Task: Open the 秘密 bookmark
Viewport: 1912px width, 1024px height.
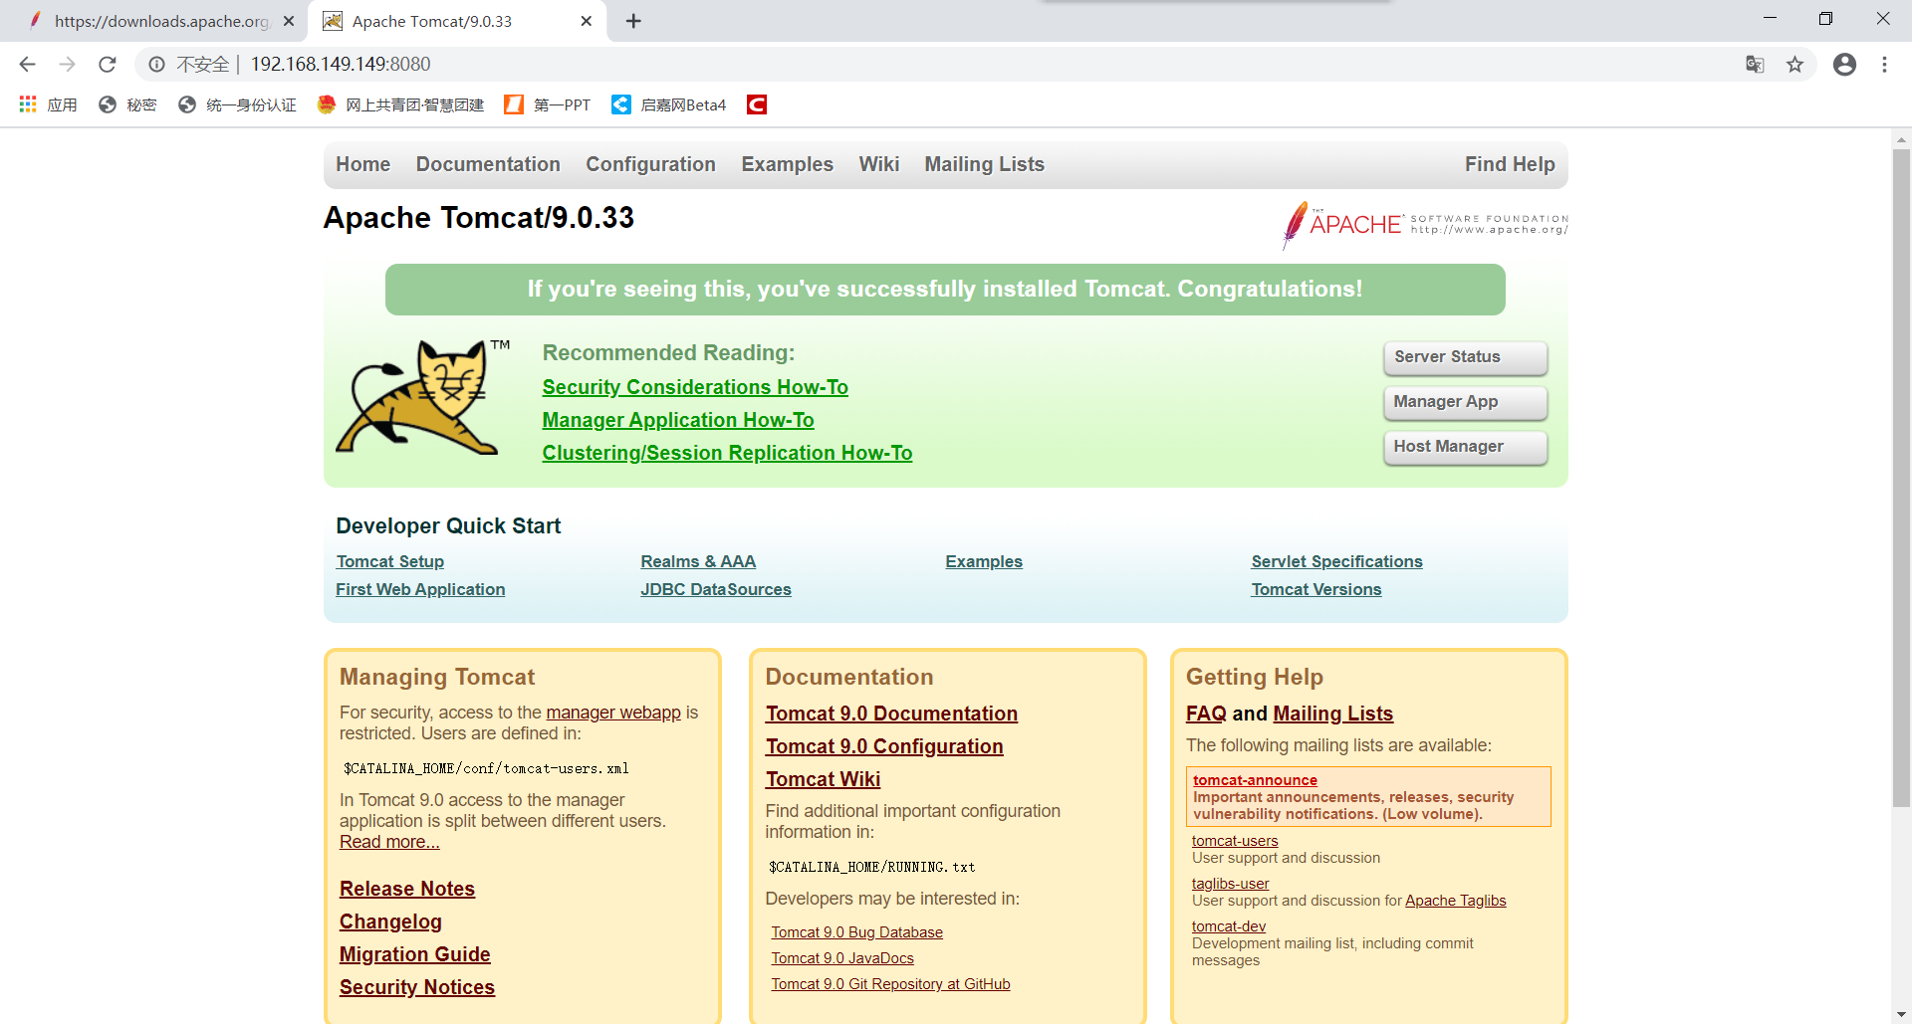Action: coord(127,104)
